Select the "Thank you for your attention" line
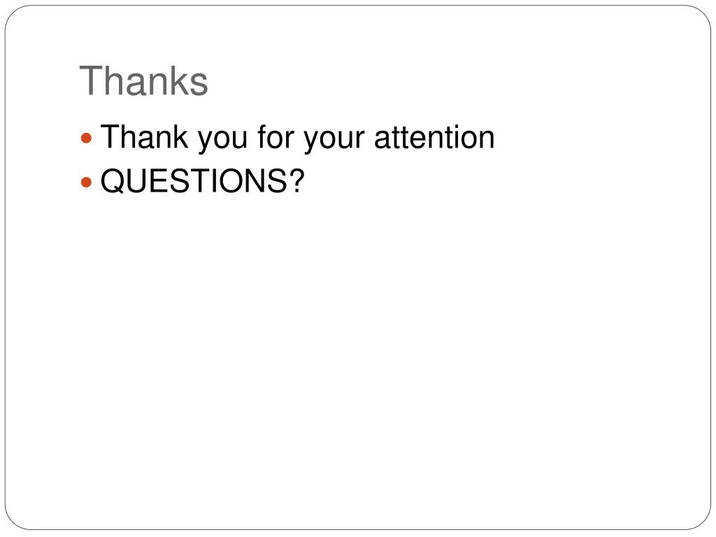Image resolution: width=716 pixels, height=537 pixels. (x=297, y=138)
